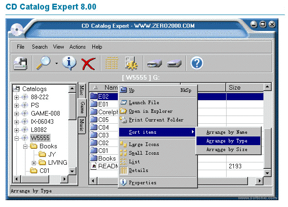Choose Up from the context menu
This screenshot has width=288, height=207.
158,91
